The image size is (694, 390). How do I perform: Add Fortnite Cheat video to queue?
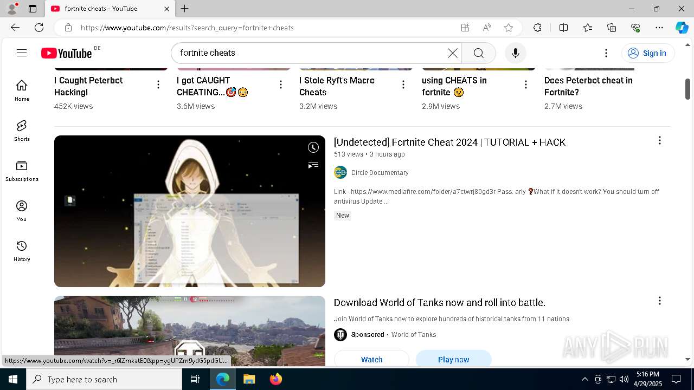pyautogui.click(x=313, y=165)
